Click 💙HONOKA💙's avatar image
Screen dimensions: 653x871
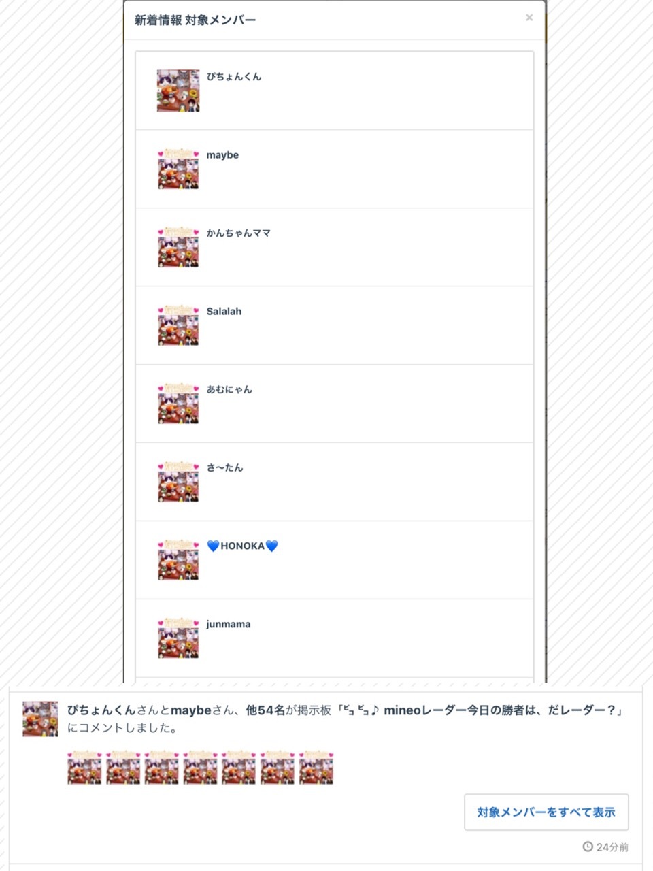coord(178,560)
